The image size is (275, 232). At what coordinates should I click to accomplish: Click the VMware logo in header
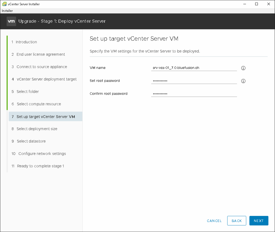pyautogui.click(x=11, y=21)
